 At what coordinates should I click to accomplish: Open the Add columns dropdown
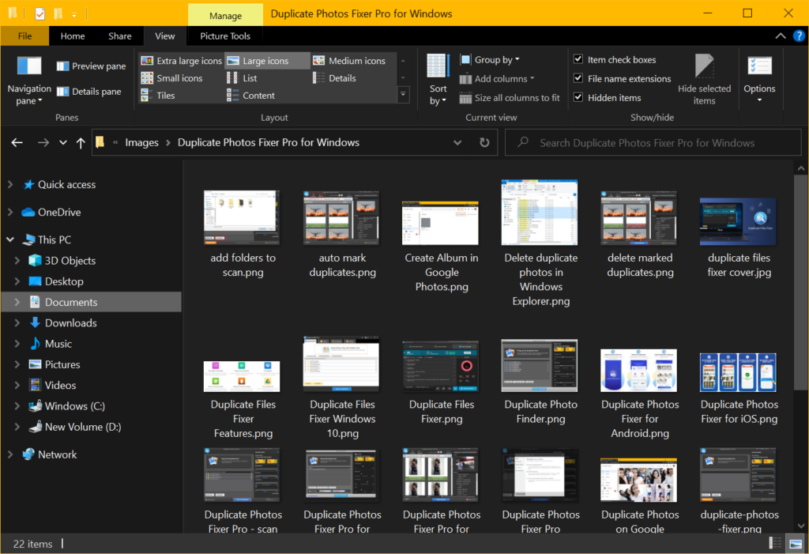[x=497, y=78]
